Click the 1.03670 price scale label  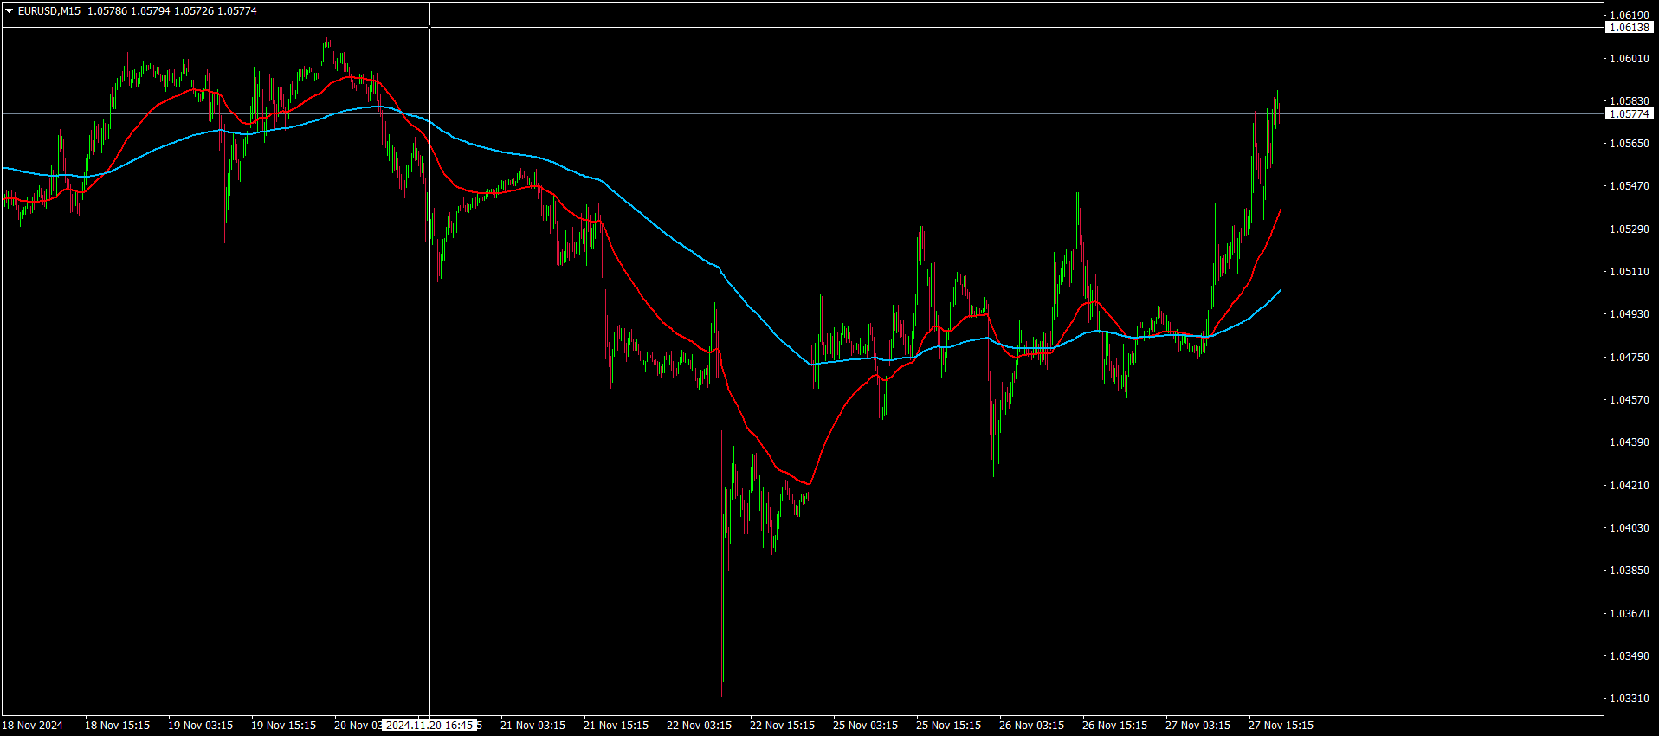point(1630,614)
